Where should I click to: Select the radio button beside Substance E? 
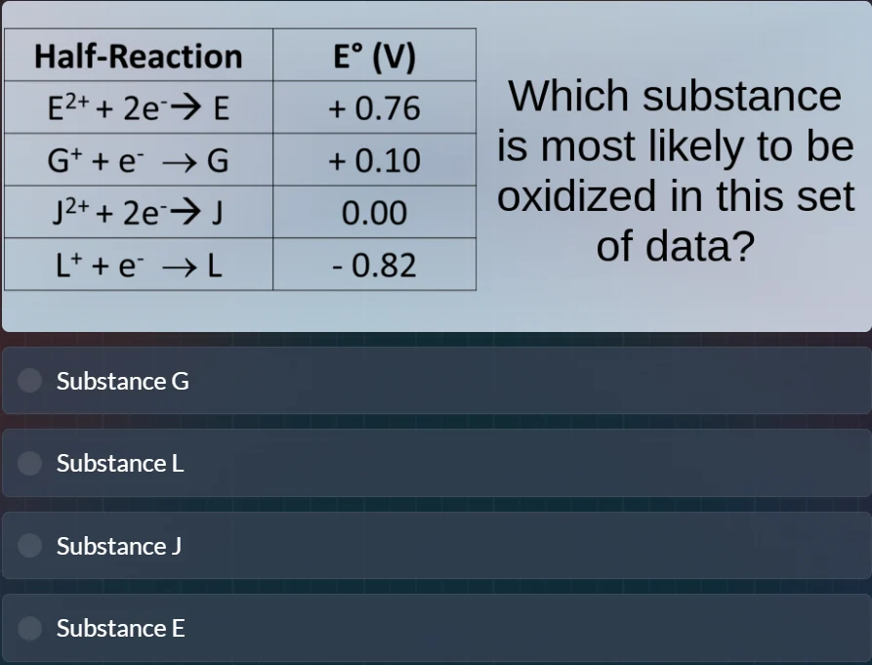pyautogui.click(x=29, y=628)
